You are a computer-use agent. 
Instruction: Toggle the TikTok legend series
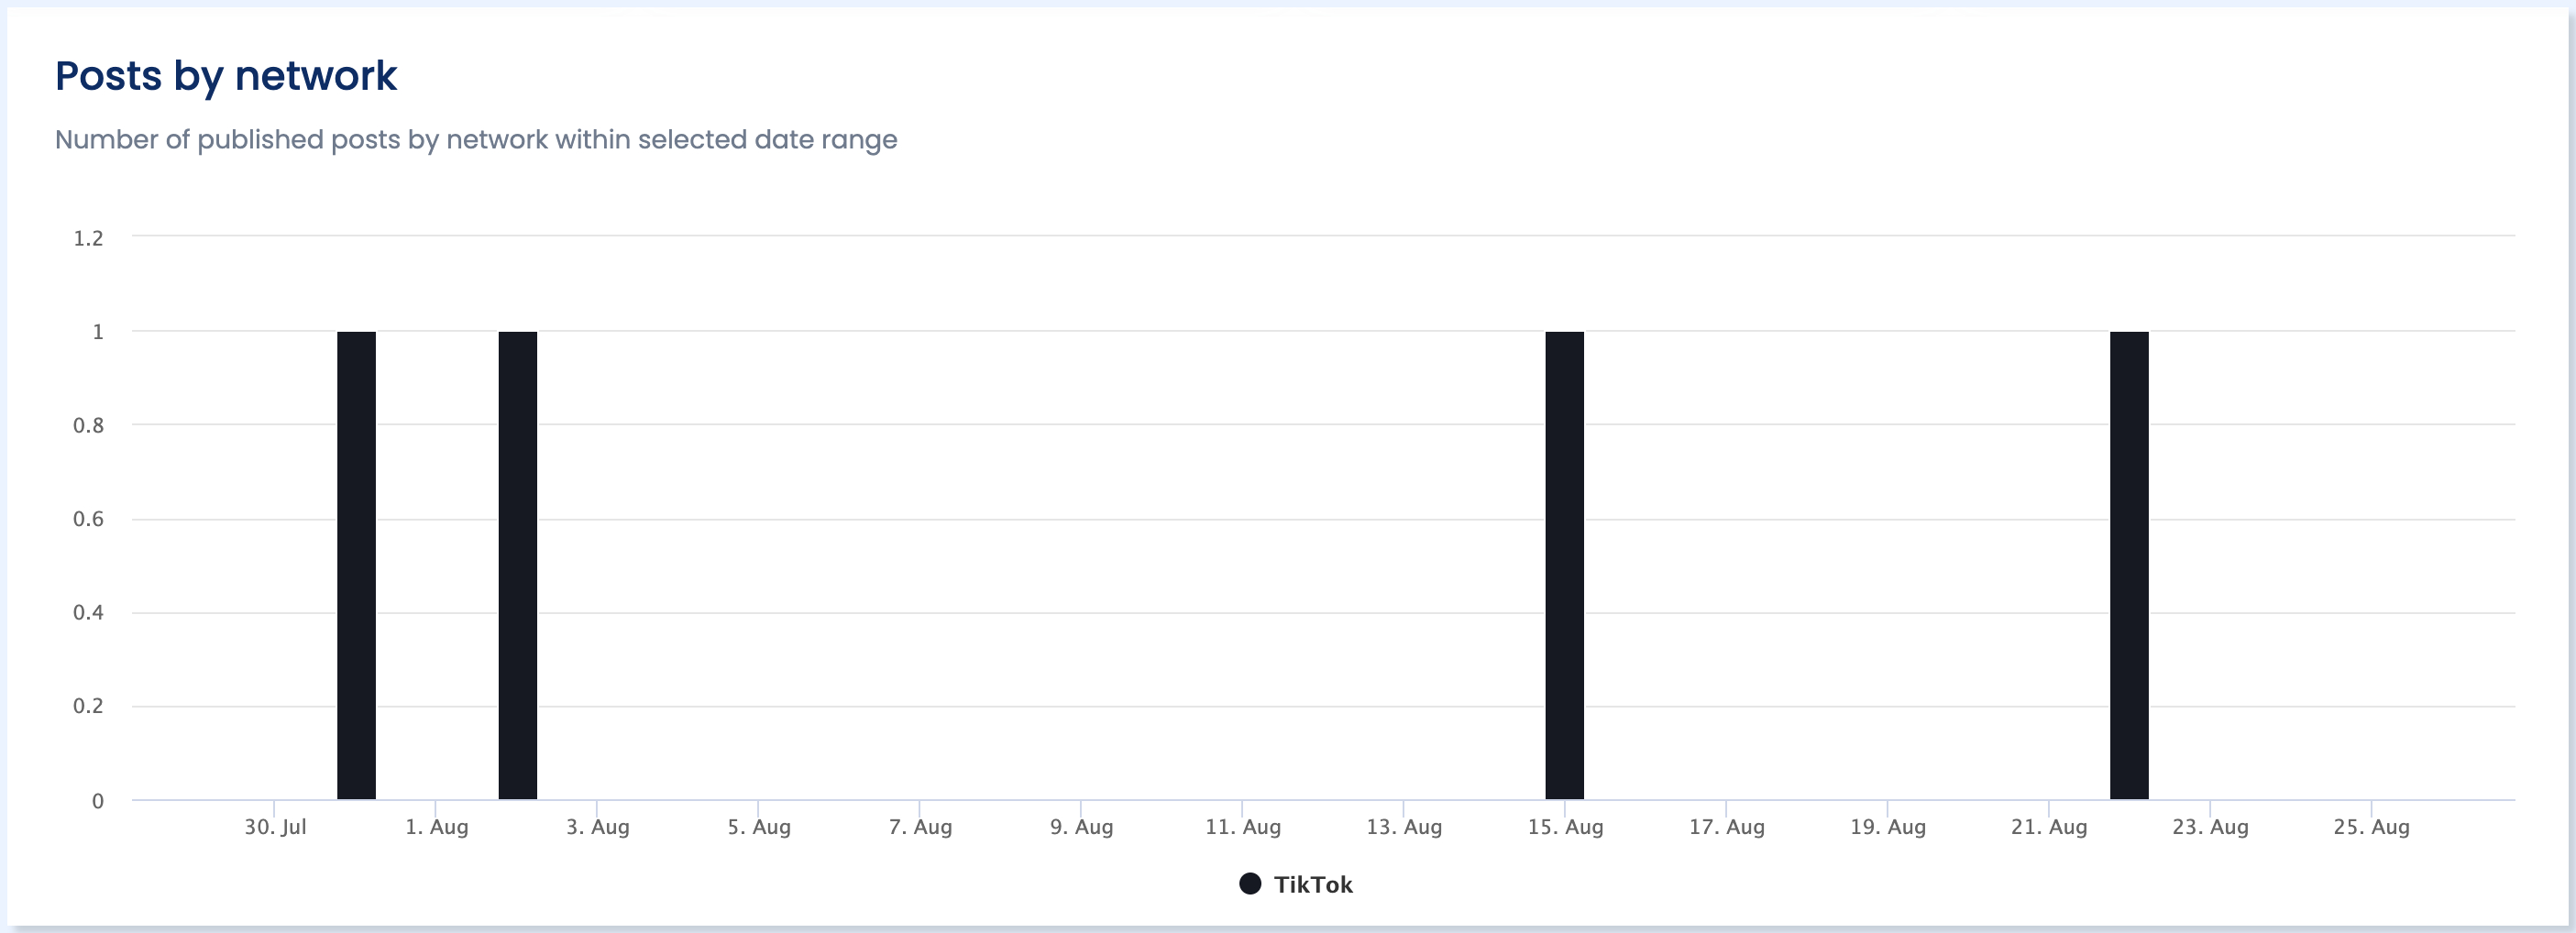pyautogui.click(x=1312, y=884)
